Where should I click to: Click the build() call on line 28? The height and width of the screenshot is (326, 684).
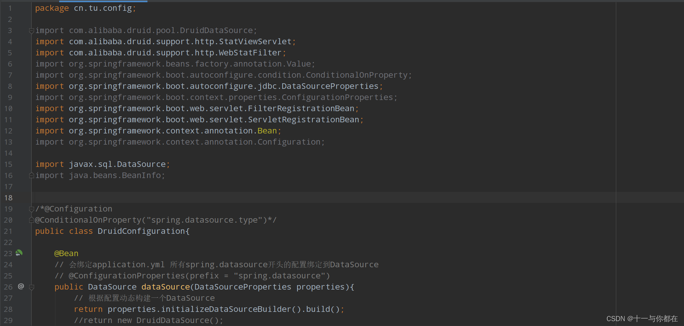point(322,309)
